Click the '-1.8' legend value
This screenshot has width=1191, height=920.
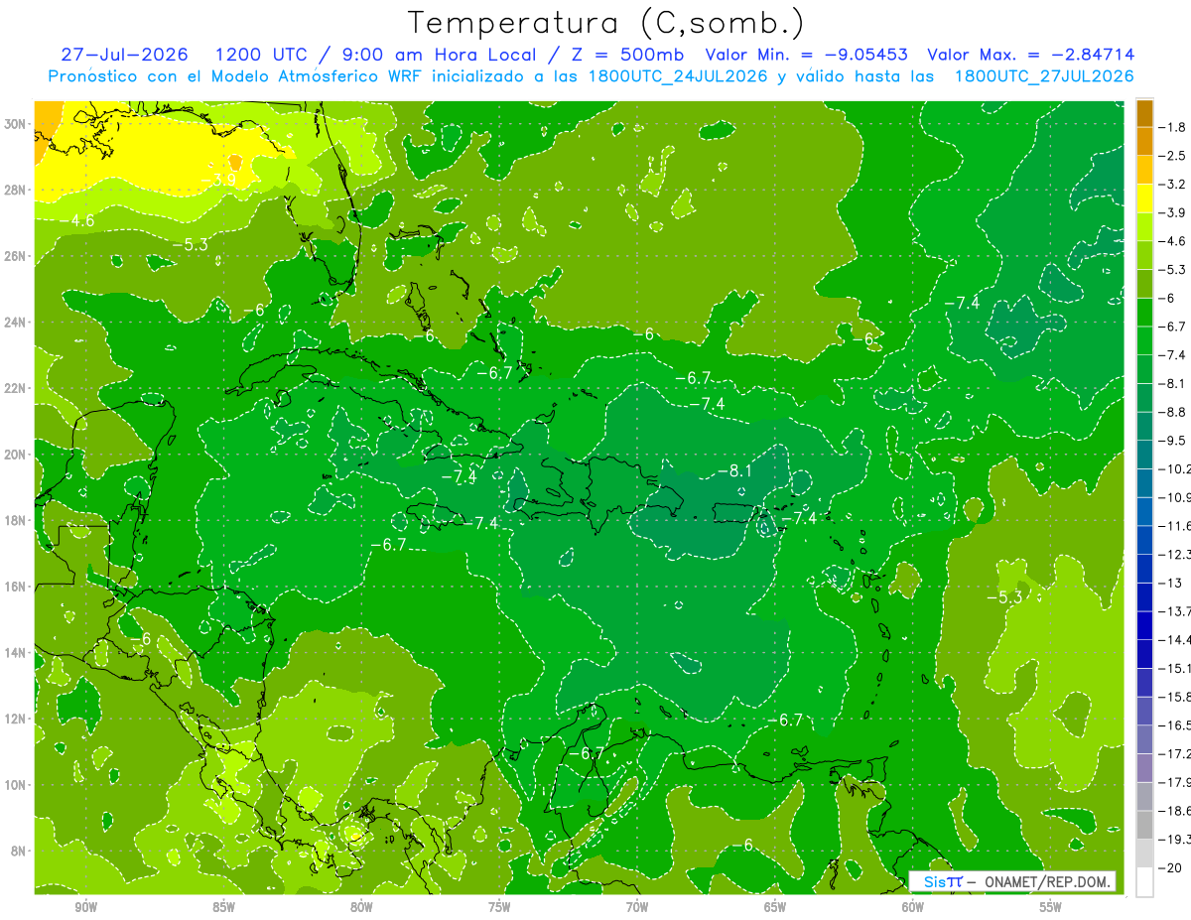pos(1174,127)
